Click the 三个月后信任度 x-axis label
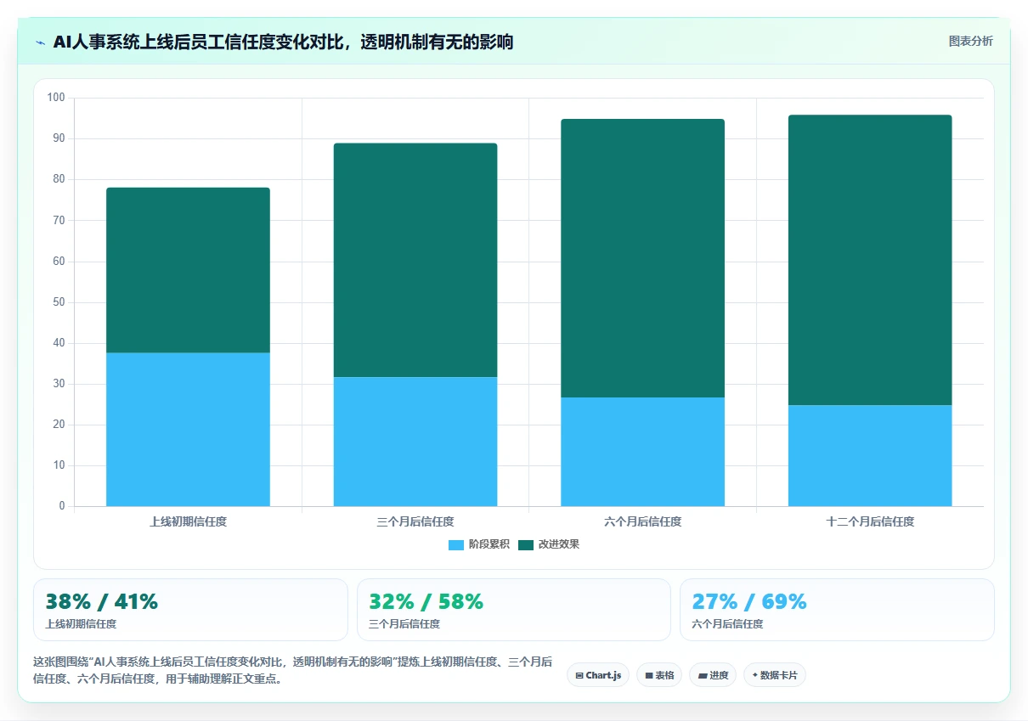 (415, 522)
